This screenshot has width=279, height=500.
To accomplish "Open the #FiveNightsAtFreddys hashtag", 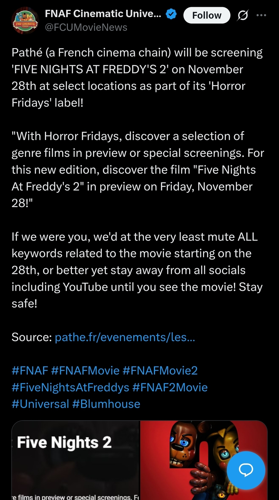I will tap(70, 387).
